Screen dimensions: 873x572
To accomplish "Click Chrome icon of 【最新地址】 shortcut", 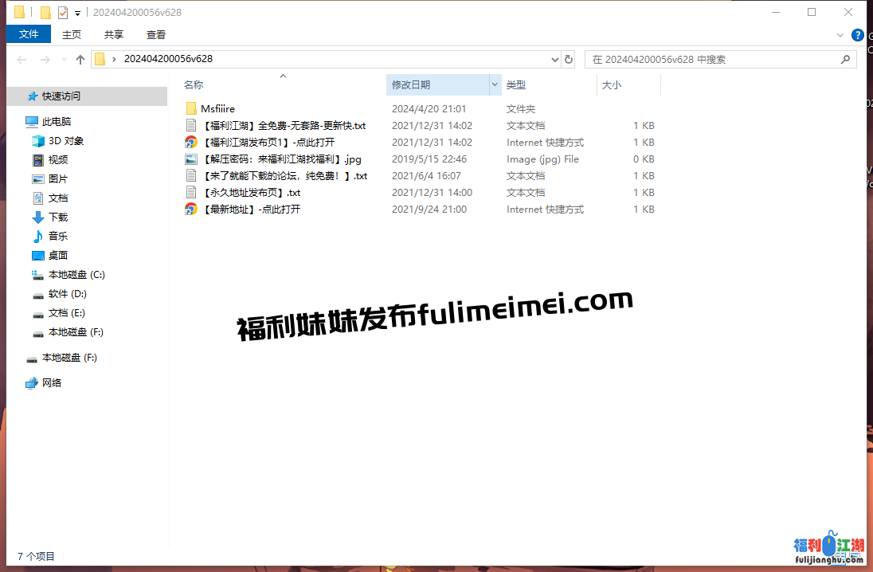I will pos(191,209).
